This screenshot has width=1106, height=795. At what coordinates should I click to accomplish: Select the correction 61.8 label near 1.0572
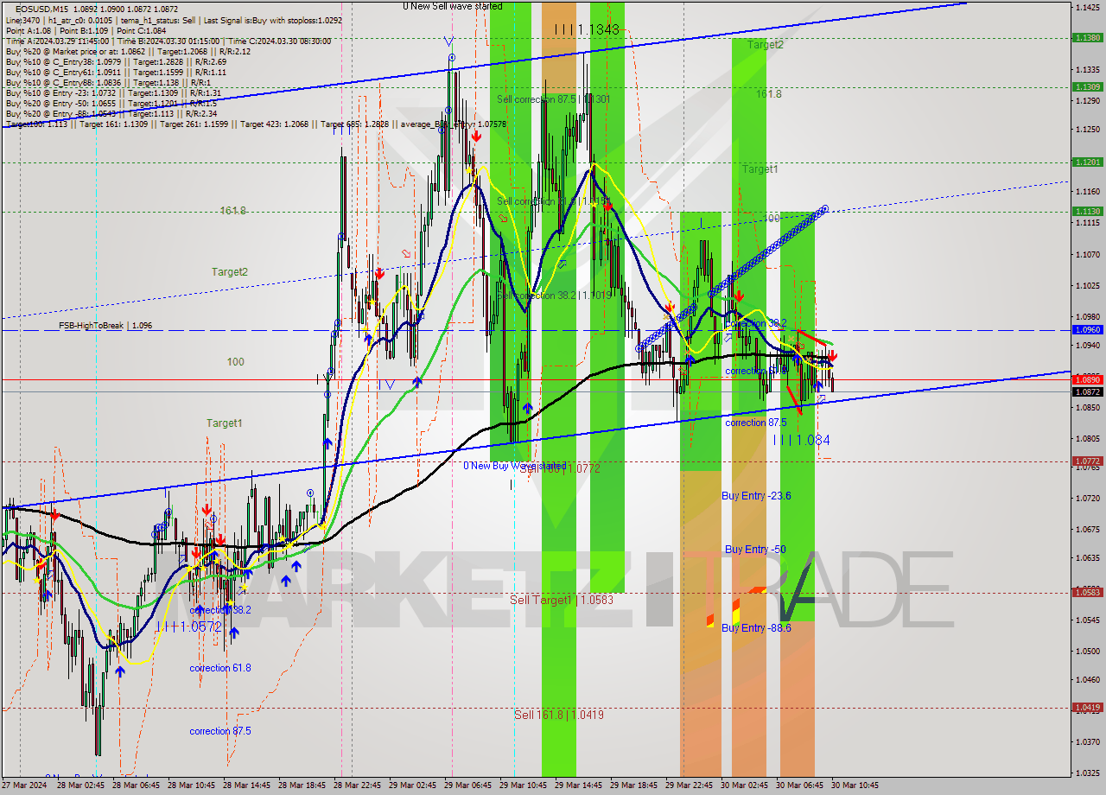point(220,668)
